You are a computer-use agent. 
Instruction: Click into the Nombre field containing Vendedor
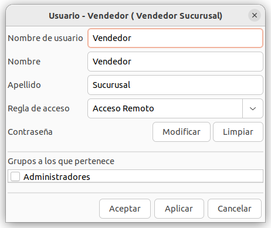175,62
